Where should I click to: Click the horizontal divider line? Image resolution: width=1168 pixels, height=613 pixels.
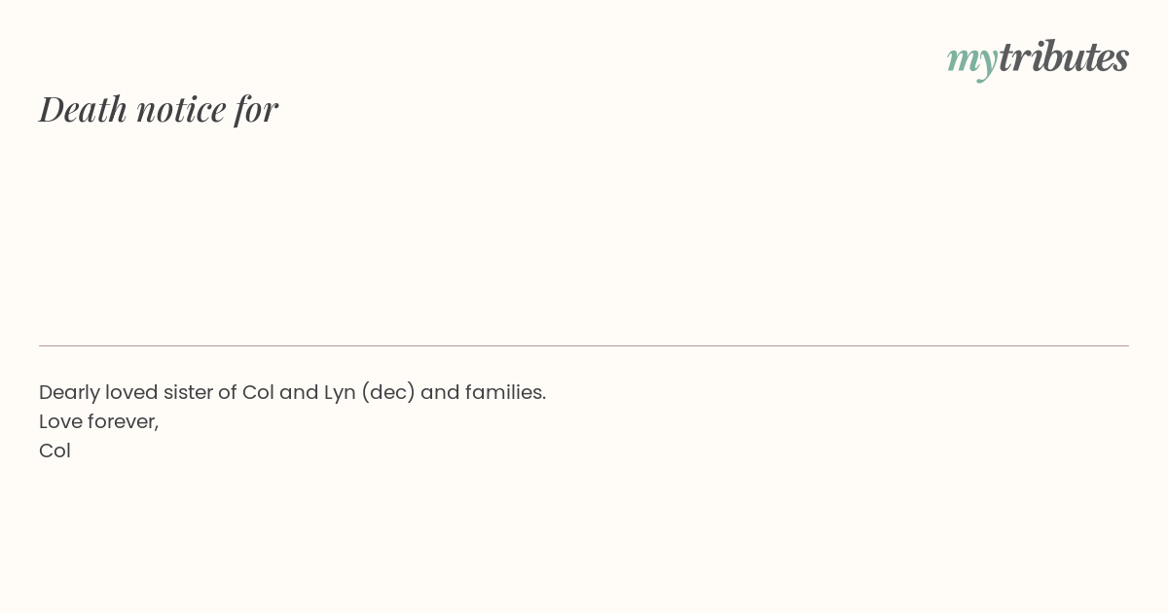coord(584,345)
